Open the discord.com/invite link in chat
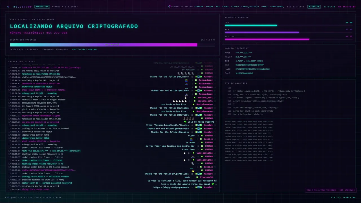 pos(167,125)
